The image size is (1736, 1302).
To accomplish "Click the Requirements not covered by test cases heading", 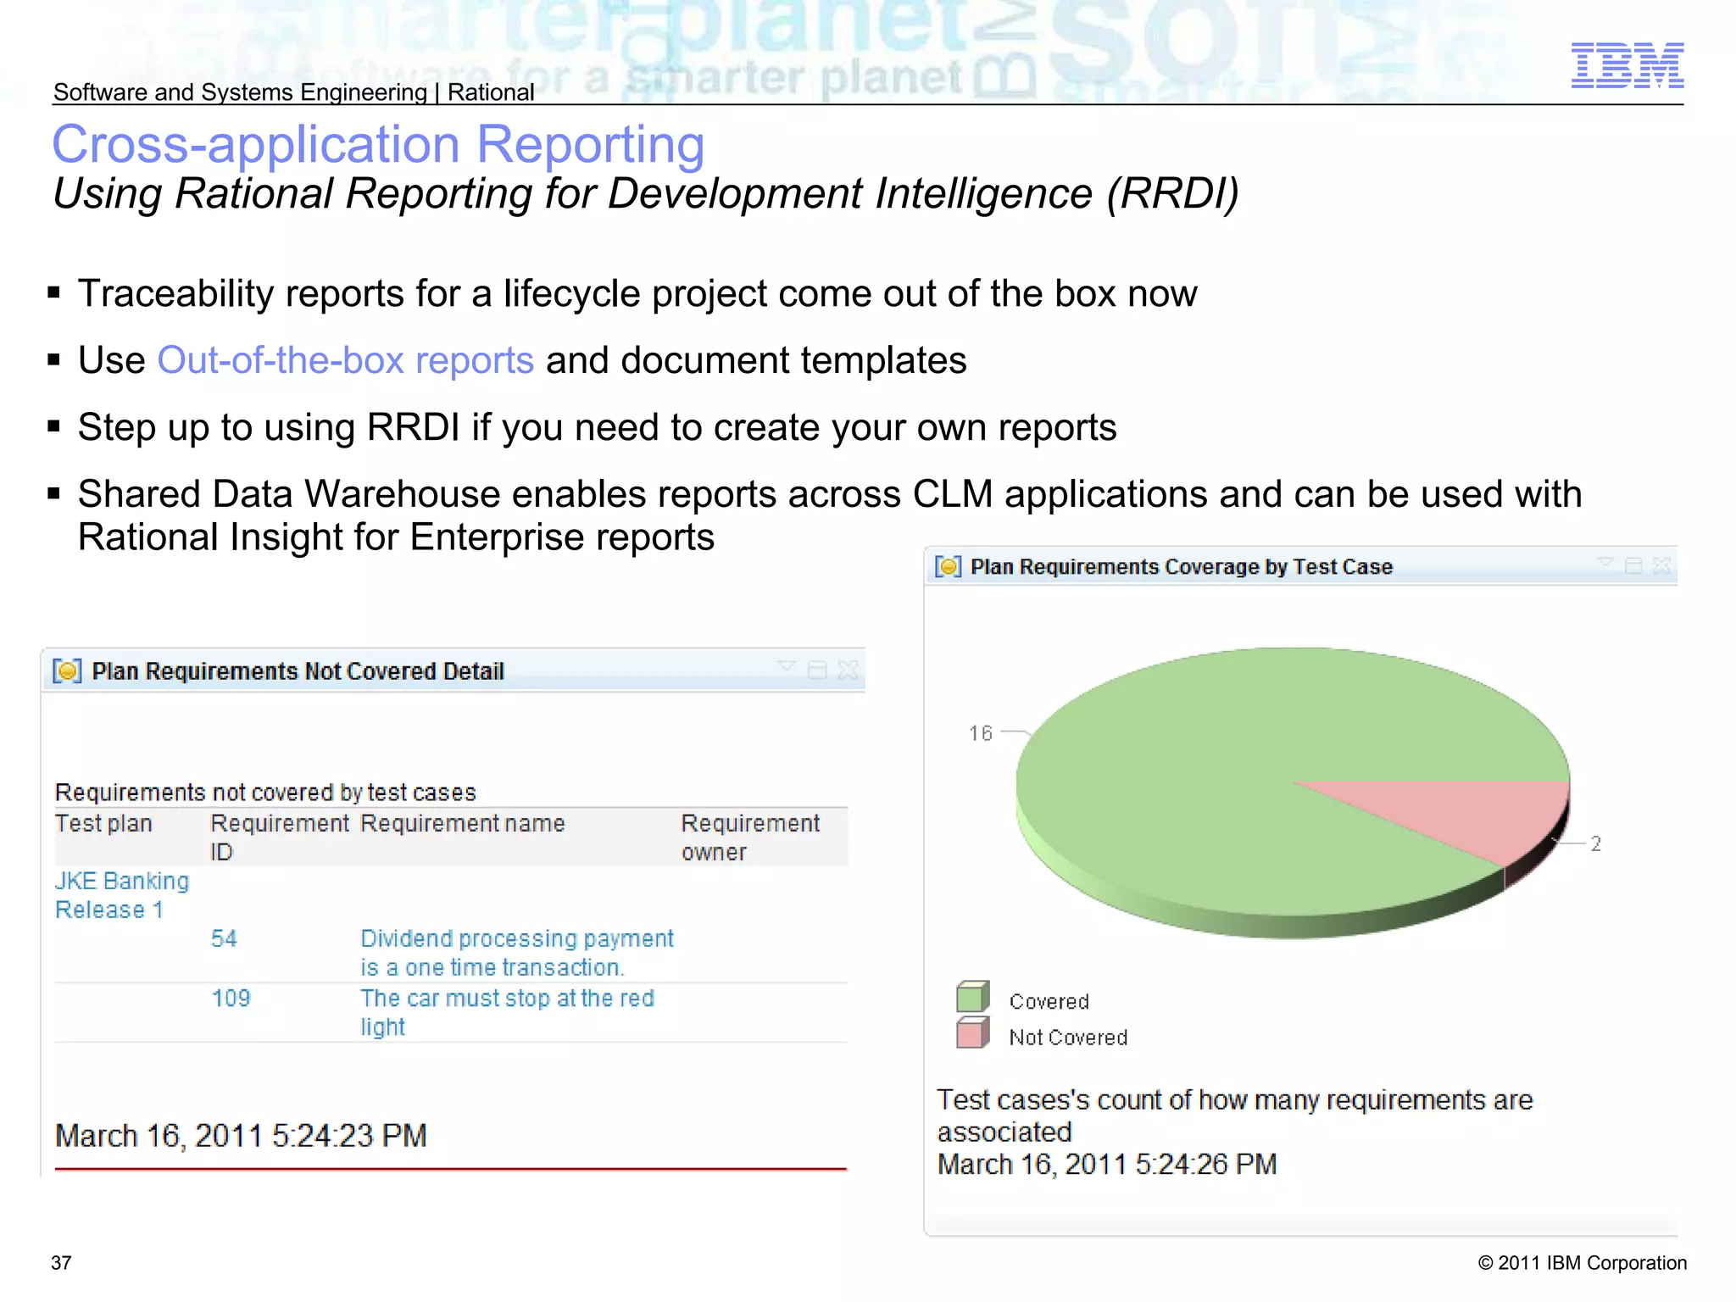I will 265,793.
